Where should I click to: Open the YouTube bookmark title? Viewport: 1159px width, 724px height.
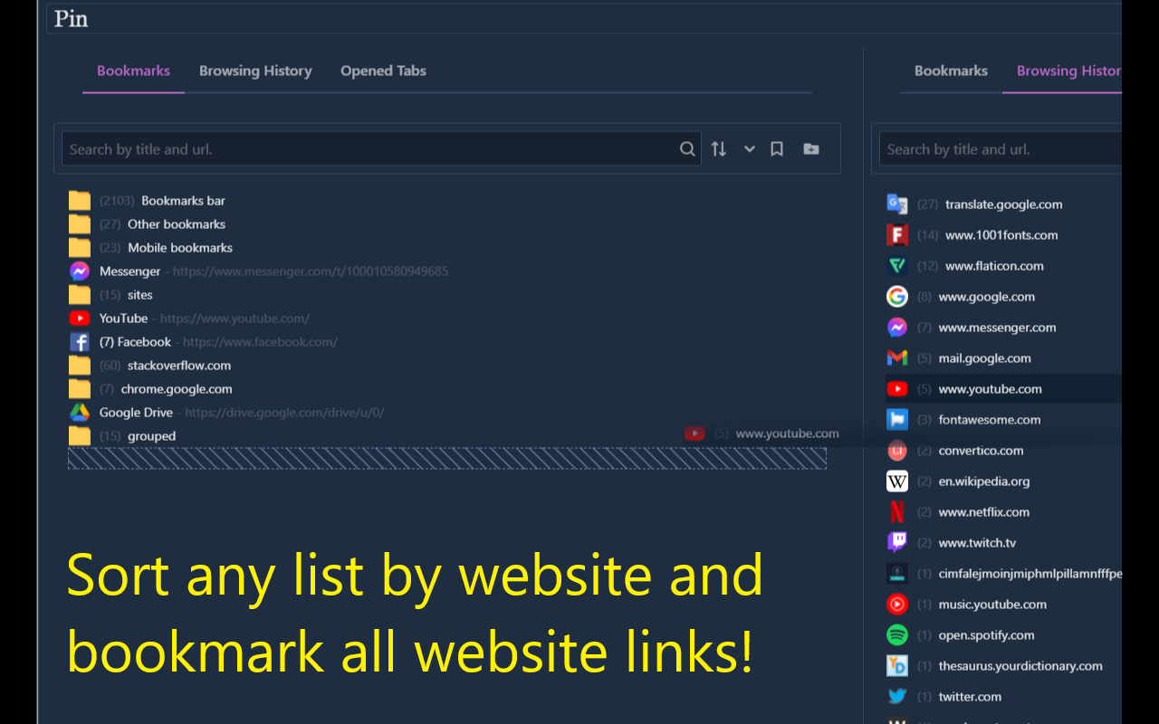pos(124,319)
